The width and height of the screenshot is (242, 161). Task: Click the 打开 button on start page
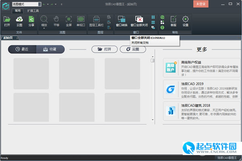104,49
